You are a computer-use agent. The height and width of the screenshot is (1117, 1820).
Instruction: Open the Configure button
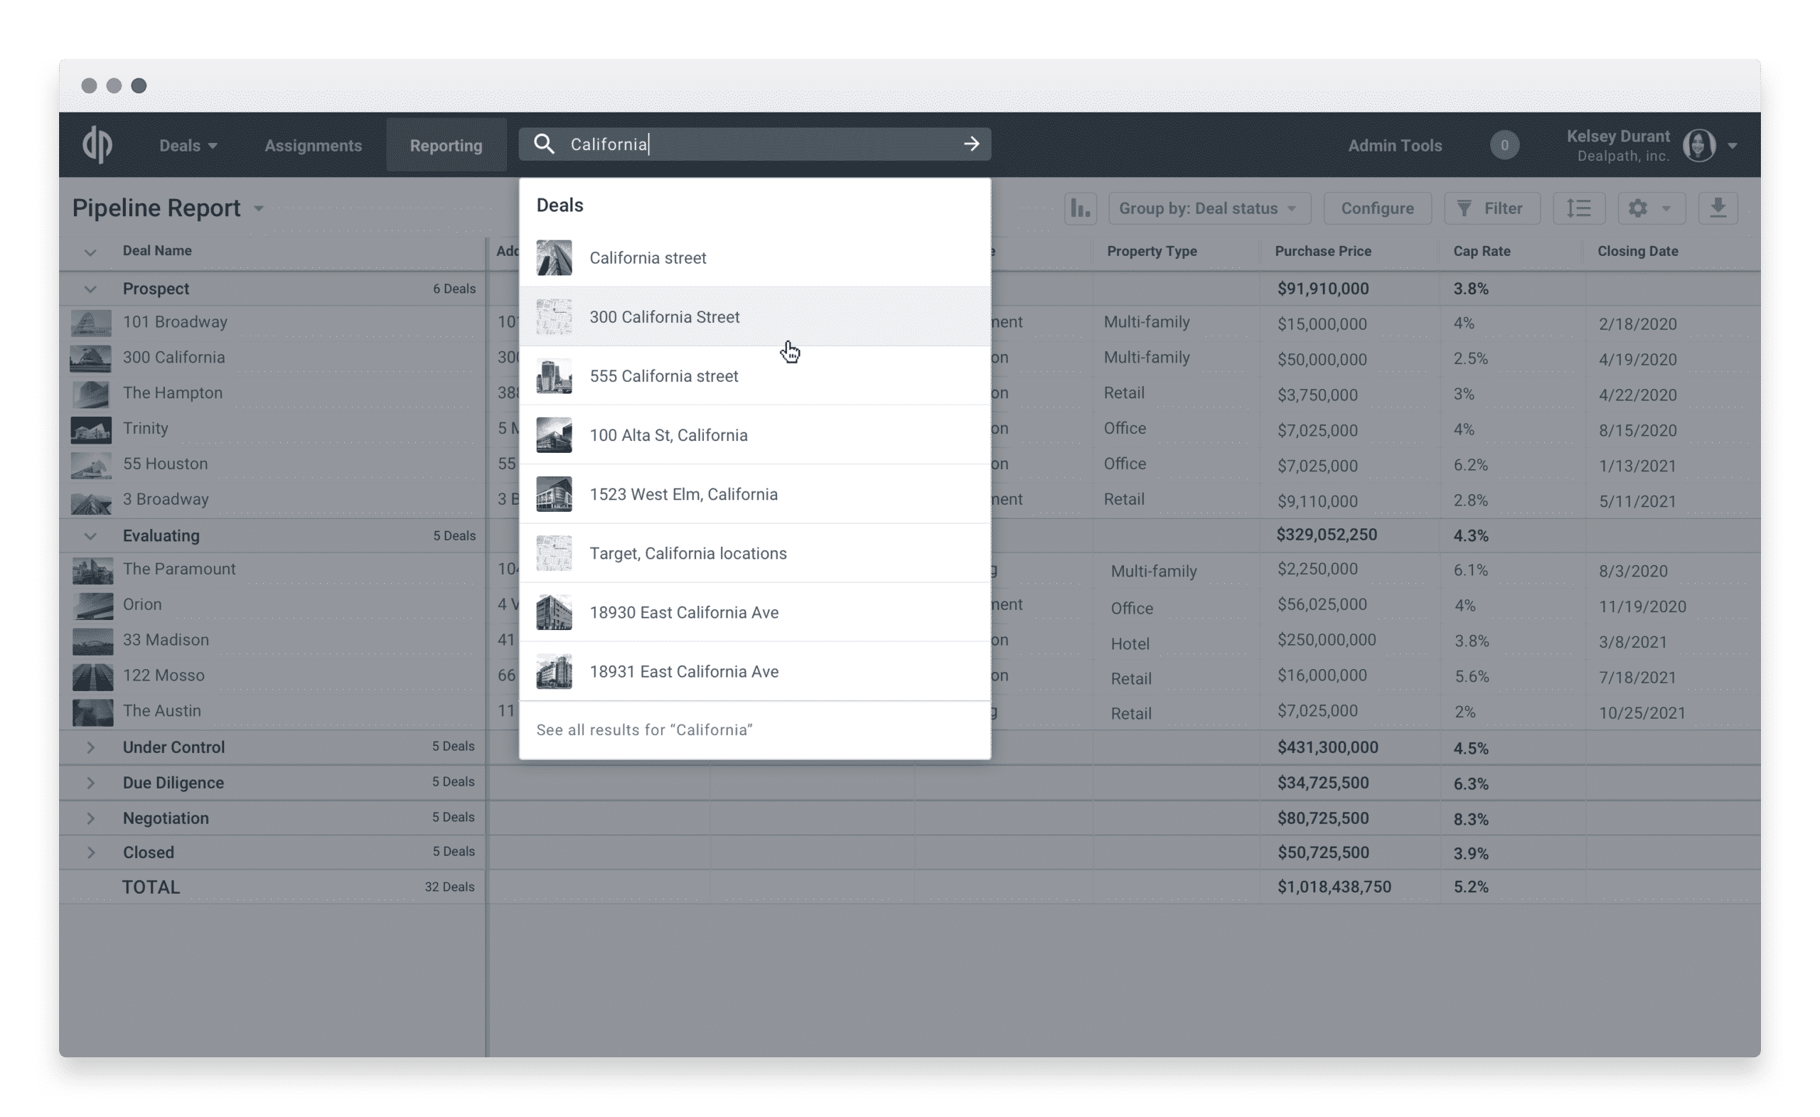(x=1377, y=208)
